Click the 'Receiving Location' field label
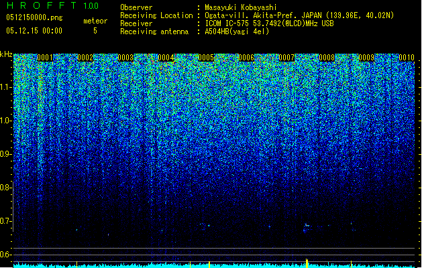Screen dimensions: 422x268 point(156,15)
